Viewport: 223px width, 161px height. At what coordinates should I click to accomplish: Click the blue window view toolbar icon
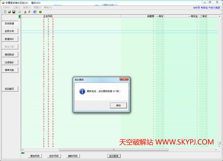pyautogui.click(x=35, y=12)
